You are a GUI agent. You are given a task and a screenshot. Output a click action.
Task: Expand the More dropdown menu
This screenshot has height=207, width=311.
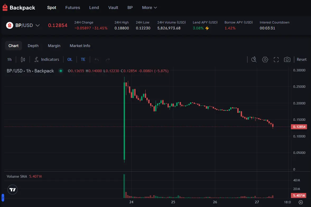(149, 8)
